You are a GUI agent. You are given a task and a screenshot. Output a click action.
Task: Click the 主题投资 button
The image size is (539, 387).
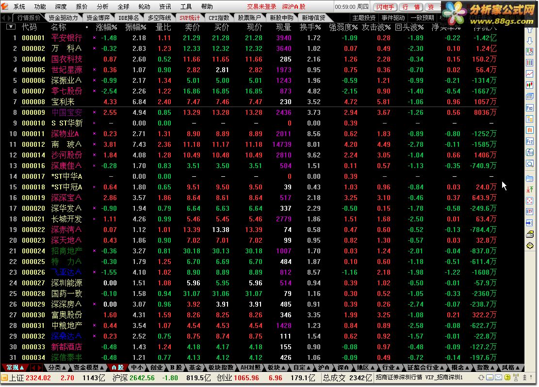pos(363,17)
